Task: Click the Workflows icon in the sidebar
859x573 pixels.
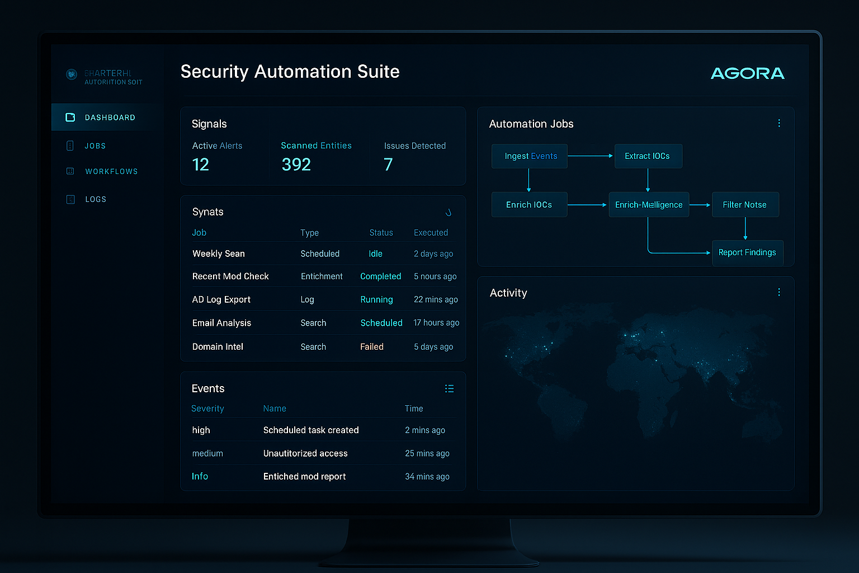Action: coord(70,171)
